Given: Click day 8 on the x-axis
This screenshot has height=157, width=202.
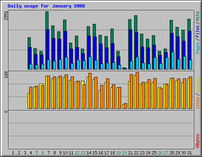Looking at the screenshot, I should pos(54,153).
